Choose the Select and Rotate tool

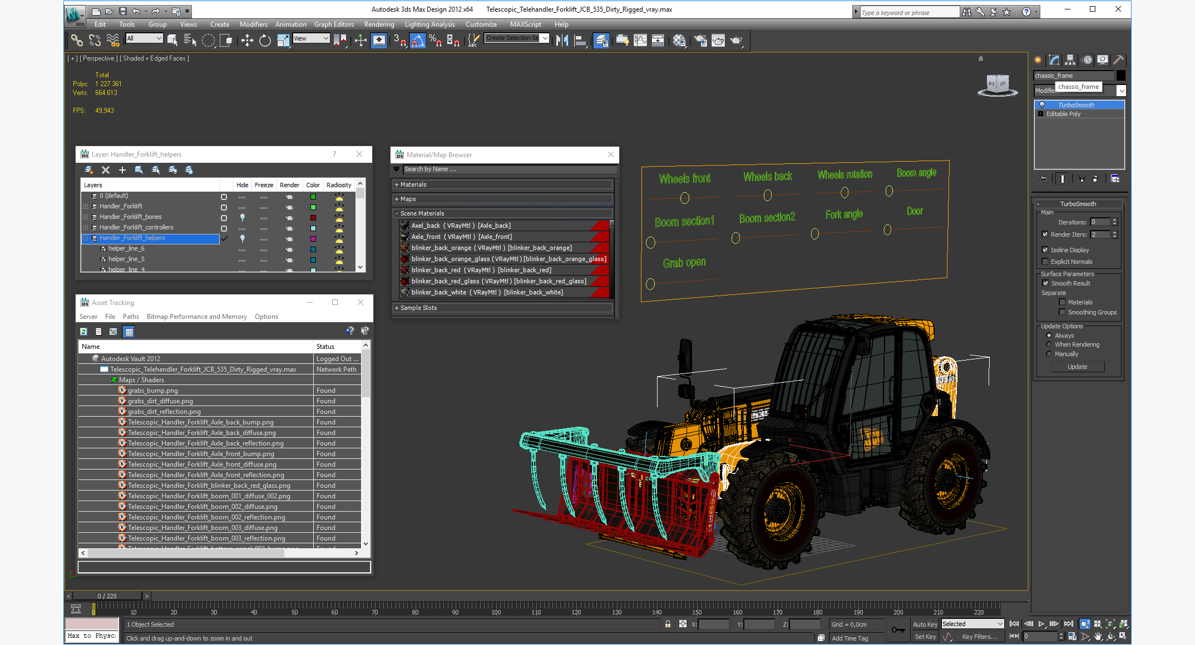click(265, 40)
